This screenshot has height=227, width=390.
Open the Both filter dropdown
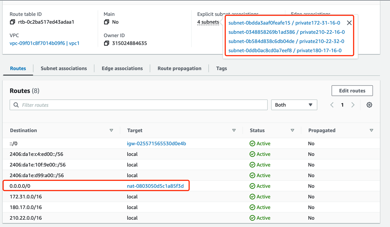[x=294, y=105]
